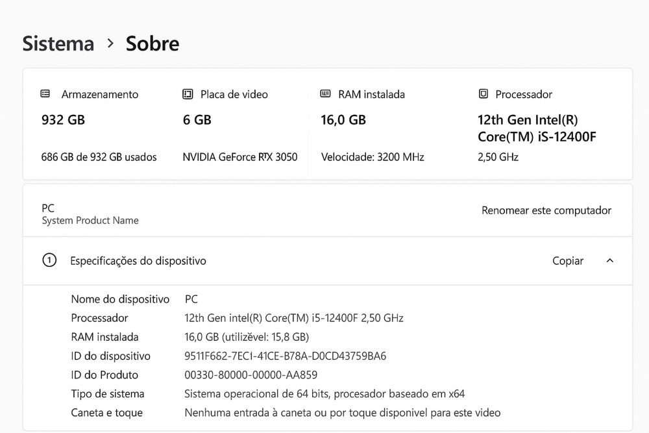
Task: Click the ID do dispositivo value
Action: pyautogui.click(x=286, y=356)
